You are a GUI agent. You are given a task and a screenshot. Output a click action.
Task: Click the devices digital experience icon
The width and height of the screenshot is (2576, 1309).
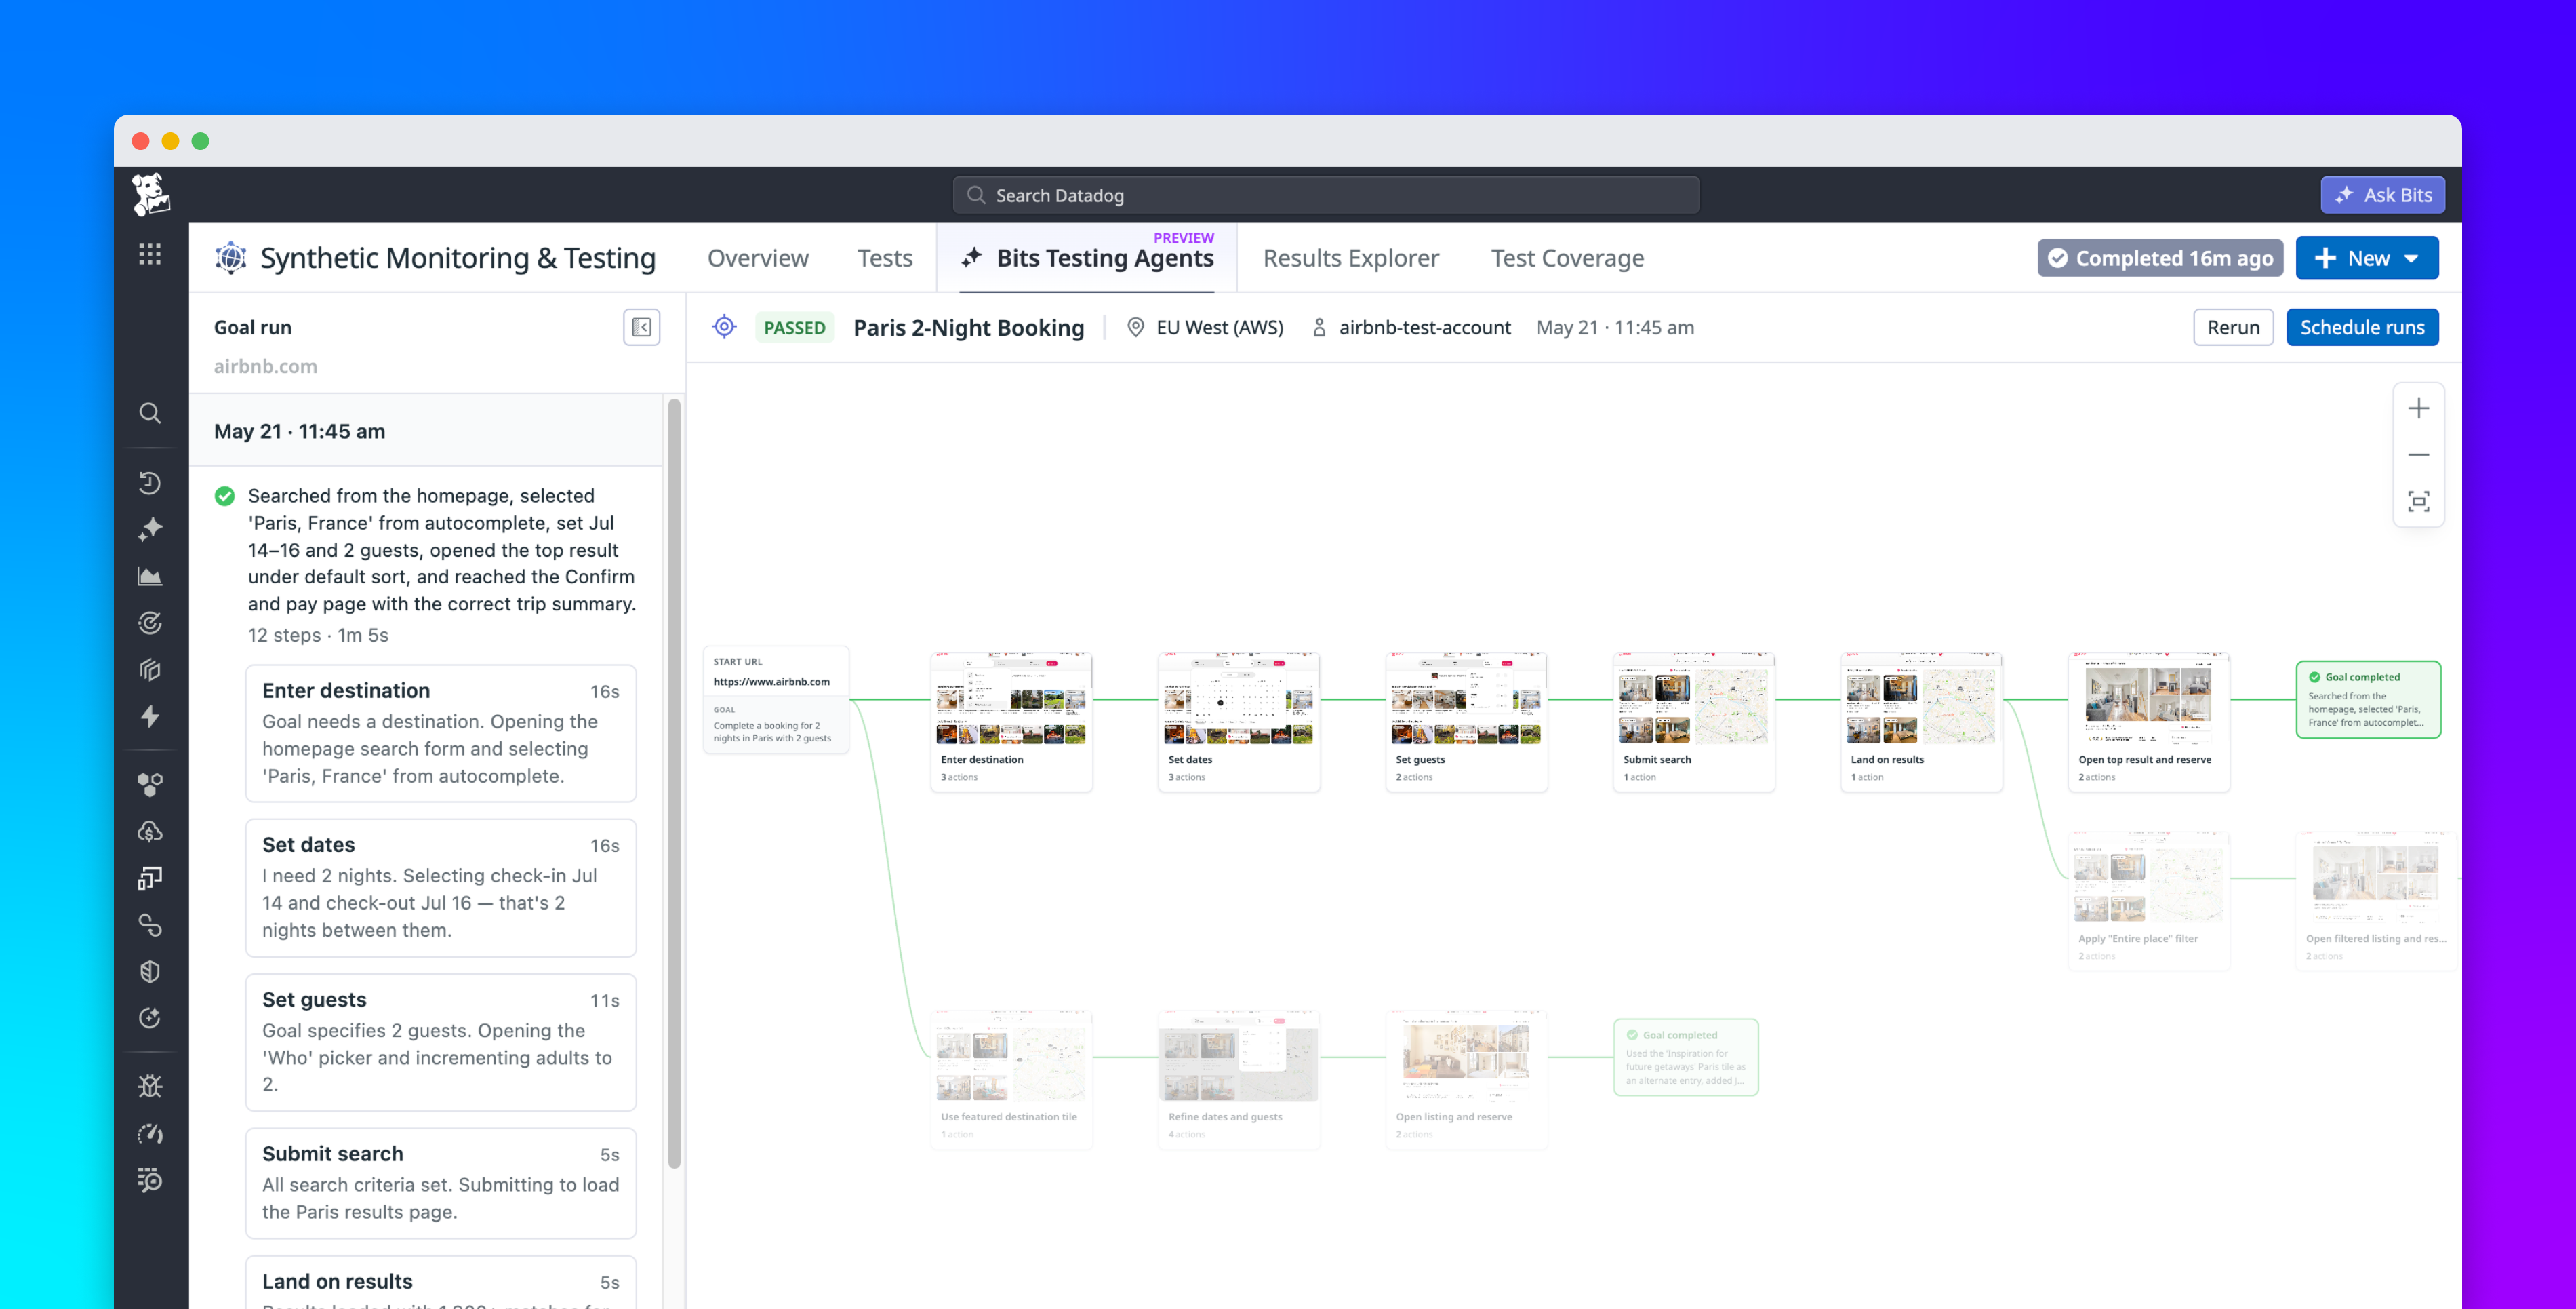(150, 879)
